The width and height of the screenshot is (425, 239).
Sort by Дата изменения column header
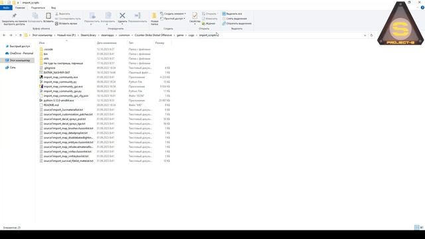click(x=106, y=42)
